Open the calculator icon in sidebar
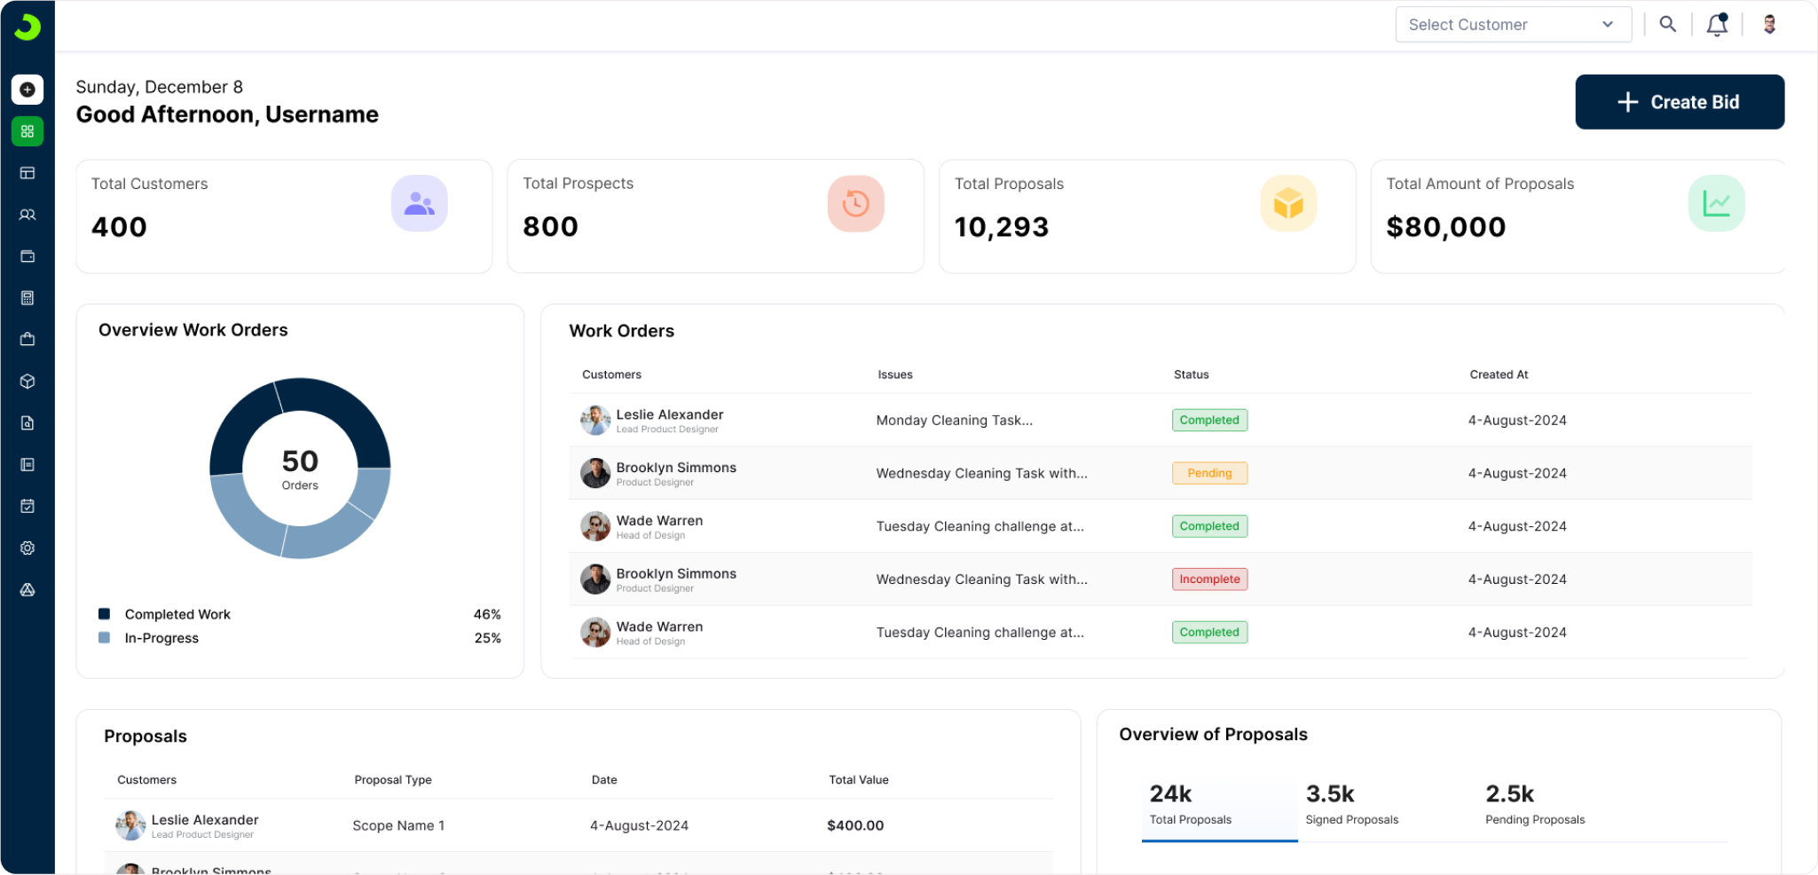1818x875 pixels. (28, 298)
